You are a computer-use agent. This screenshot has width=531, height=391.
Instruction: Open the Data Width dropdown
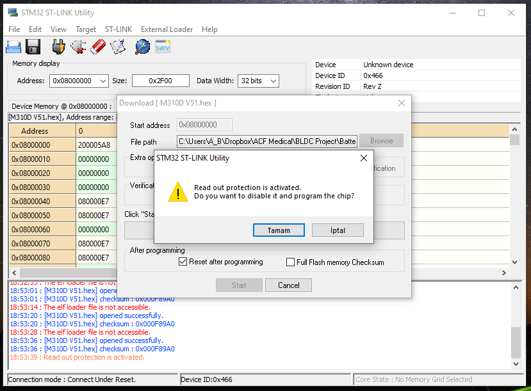pyautogui.click(x=274, y=81)
